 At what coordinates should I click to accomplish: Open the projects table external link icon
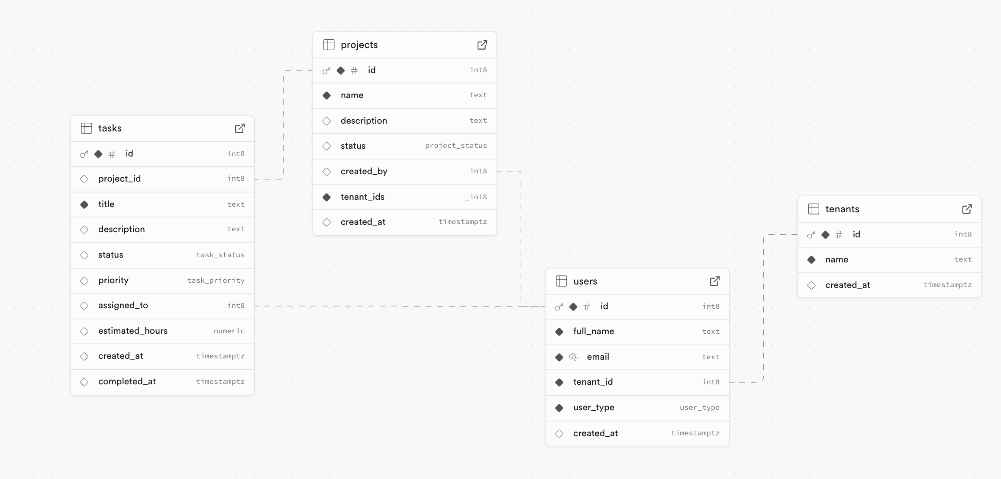(482, 45)
